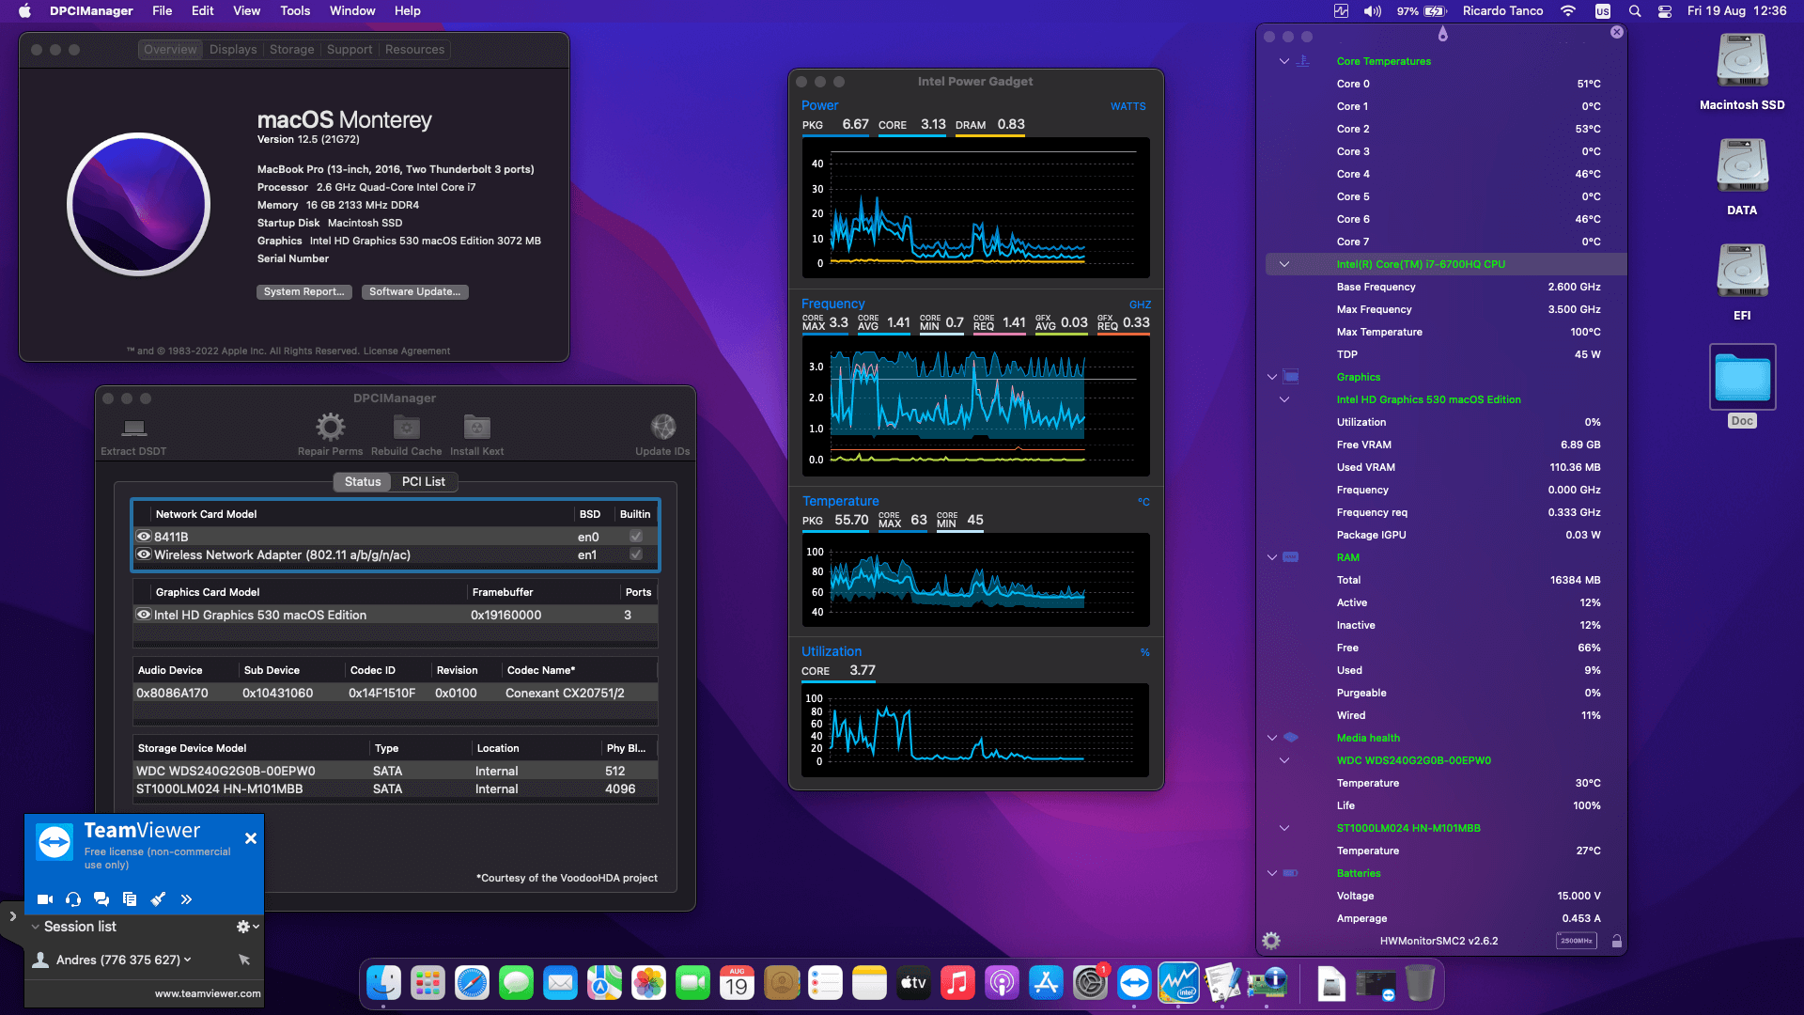
Task: Launch Intel Power Gadget from the Dock
Action: (1178, 982)
